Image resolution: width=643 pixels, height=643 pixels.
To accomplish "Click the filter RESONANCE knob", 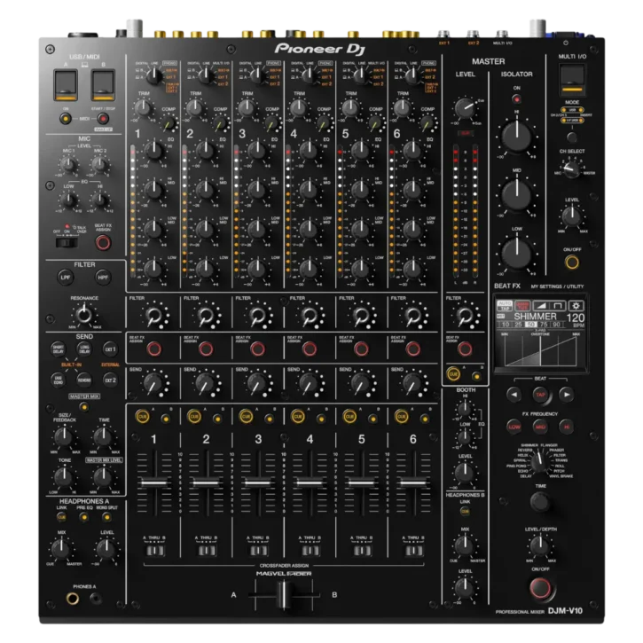I will point(84,315).
